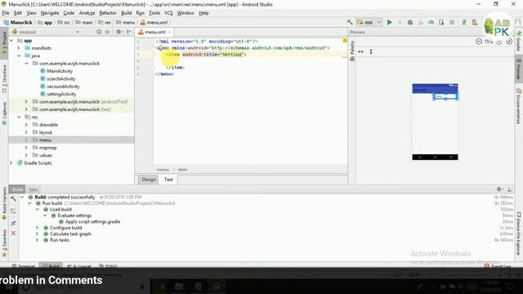Select the Sync tab in Build panel
The width and height of the screenshot is (523, 294).
click(34, 189)
